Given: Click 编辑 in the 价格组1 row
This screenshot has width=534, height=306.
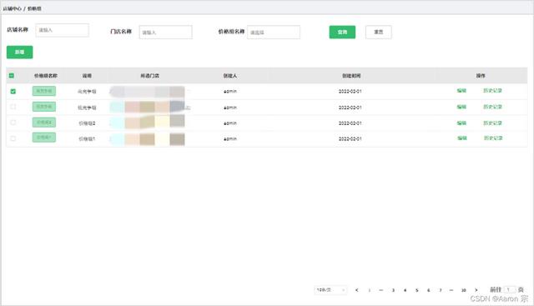Looking at the screenshot, I should click(461, 138).
